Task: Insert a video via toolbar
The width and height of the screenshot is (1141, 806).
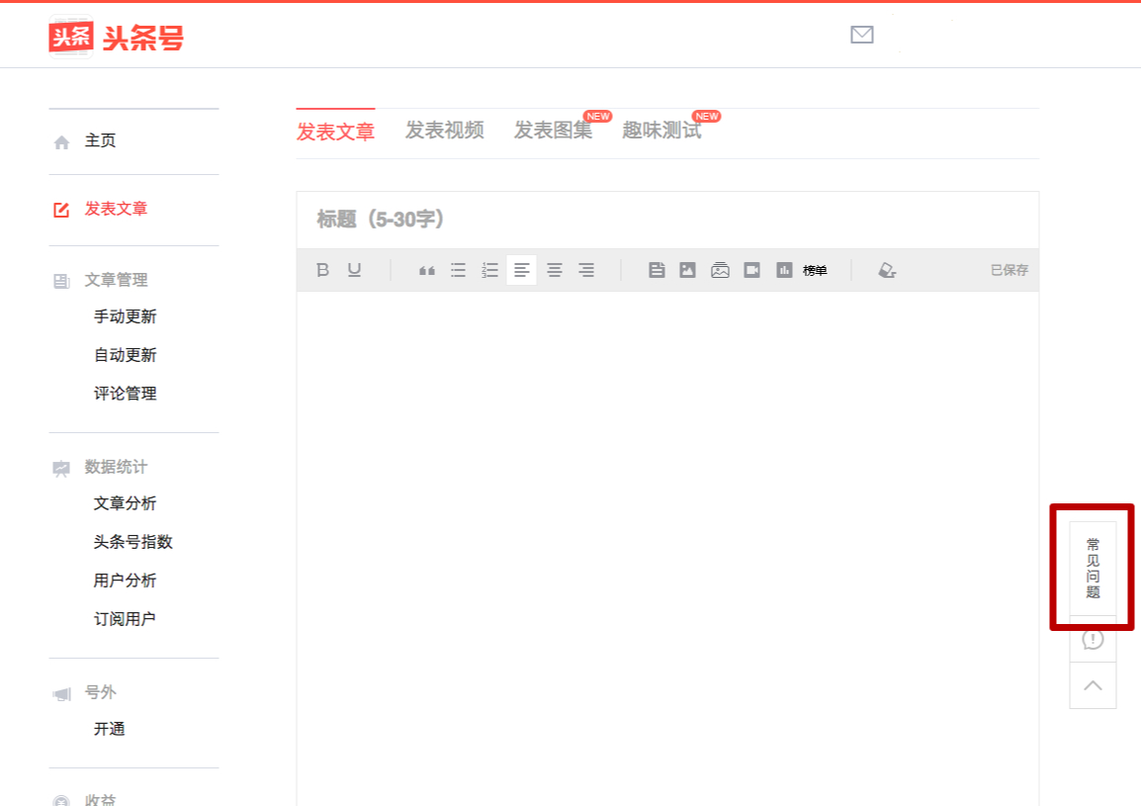Action: pyautogui.click(x=752, y=270)
